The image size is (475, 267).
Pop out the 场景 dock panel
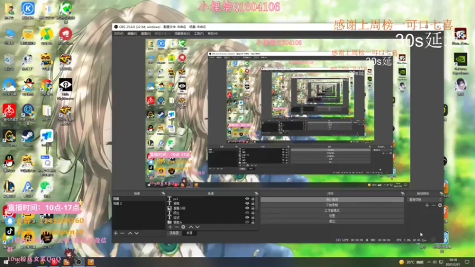[x=163, y=193]
